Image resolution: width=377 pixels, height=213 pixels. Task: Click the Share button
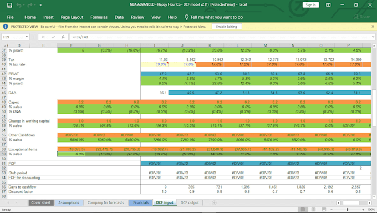click(x=362, y=17)
